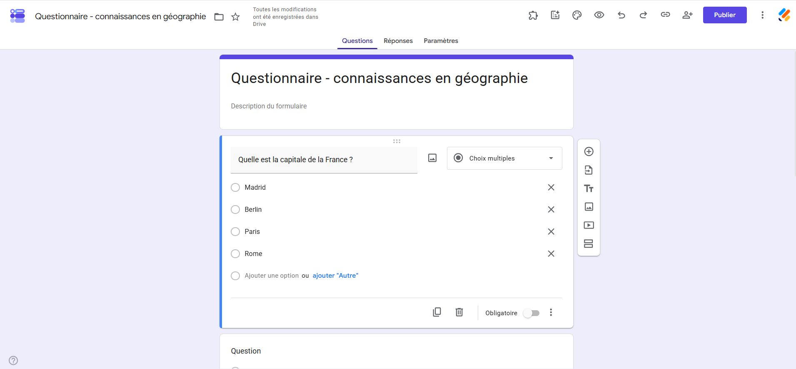Toggle the Obligatoire switch
The image size is (796, 369).
[531, 313]
